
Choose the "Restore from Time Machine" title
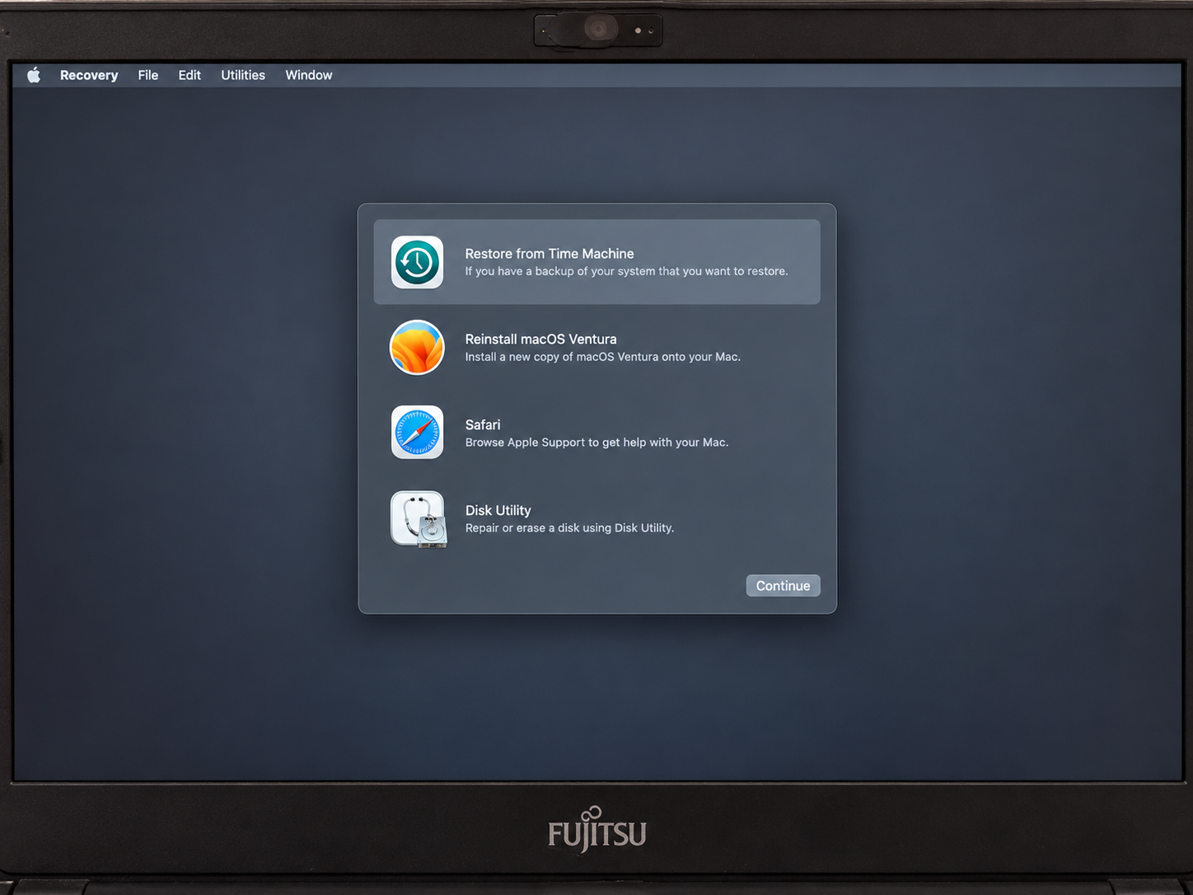pyautogui.click(x=550, y=254)
